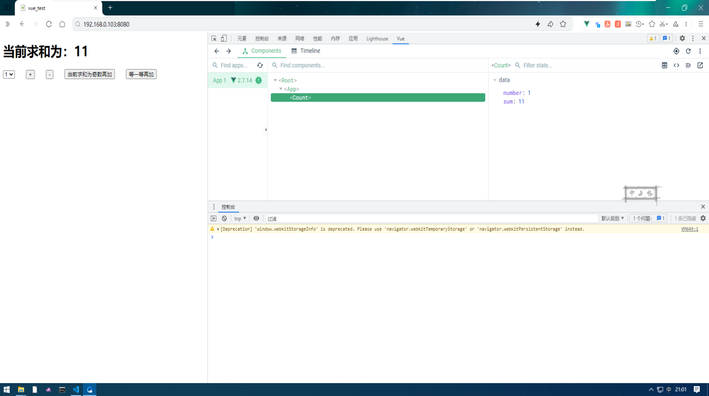This screenshot has width=709, height=396.
Task: Click the Vue extension icon in browser toolbar
Action: pos(586,24)
